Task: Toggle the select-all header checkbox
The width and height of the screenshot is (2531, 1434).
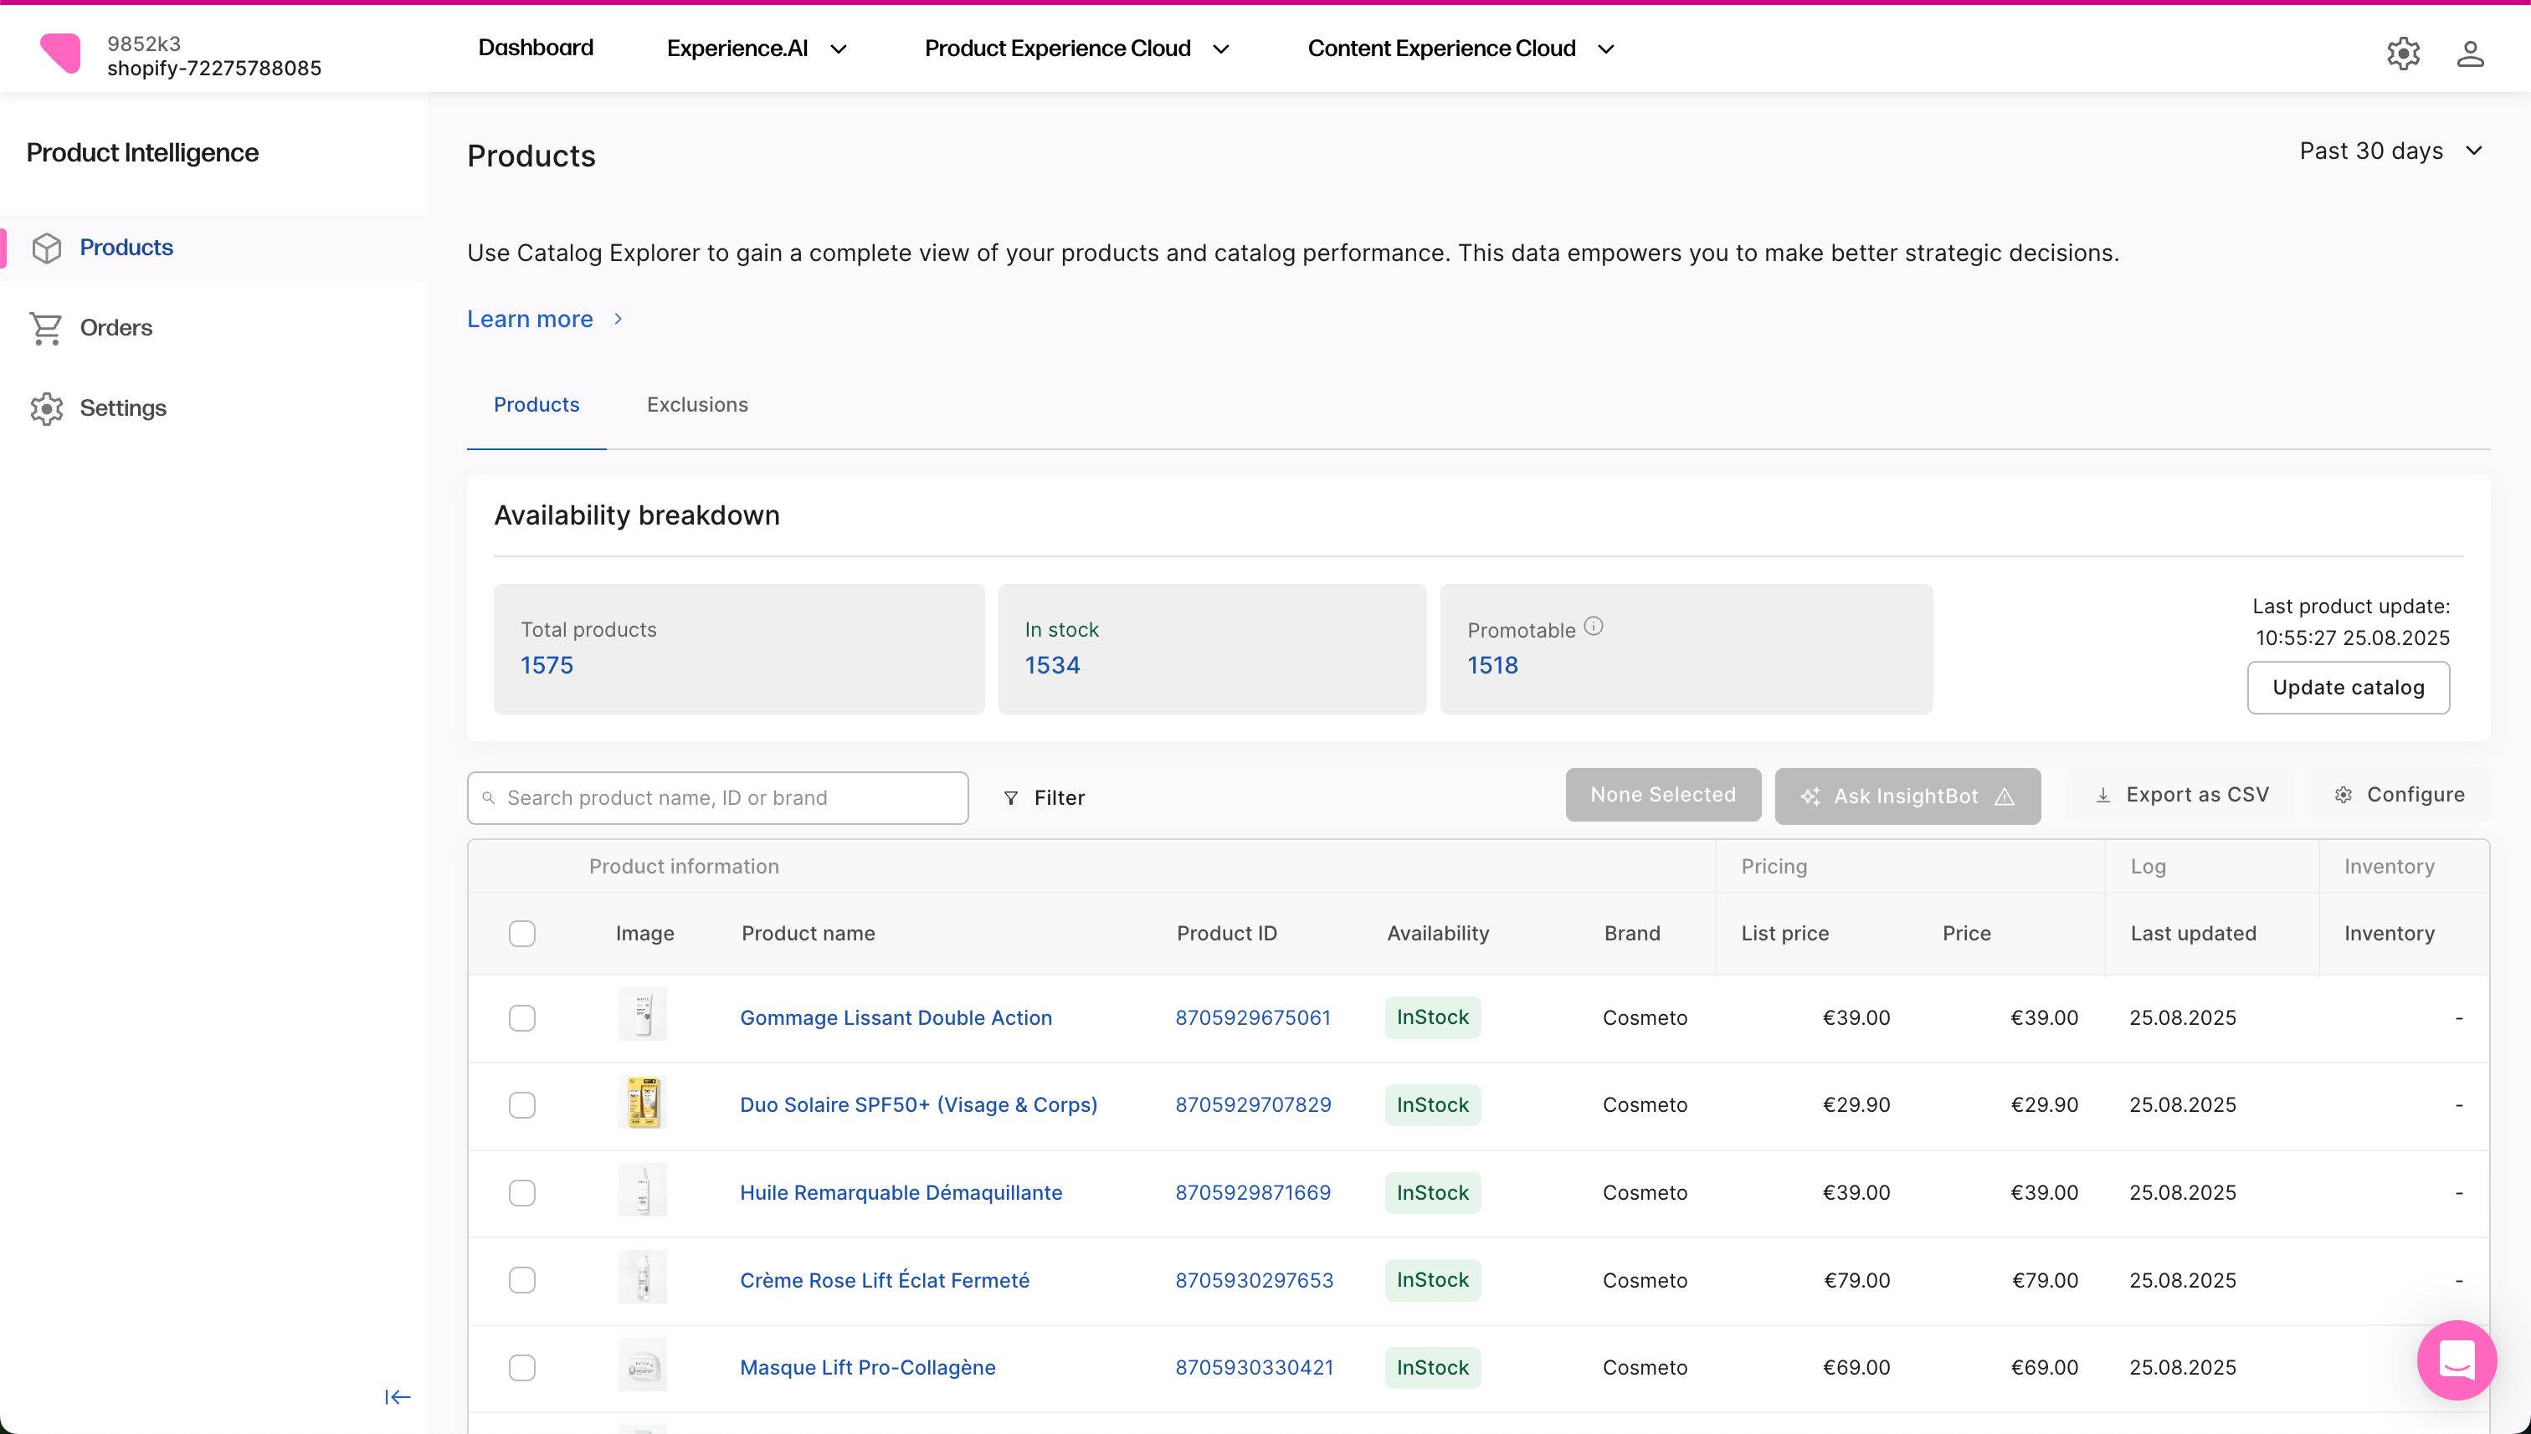Action: point(522,933)
